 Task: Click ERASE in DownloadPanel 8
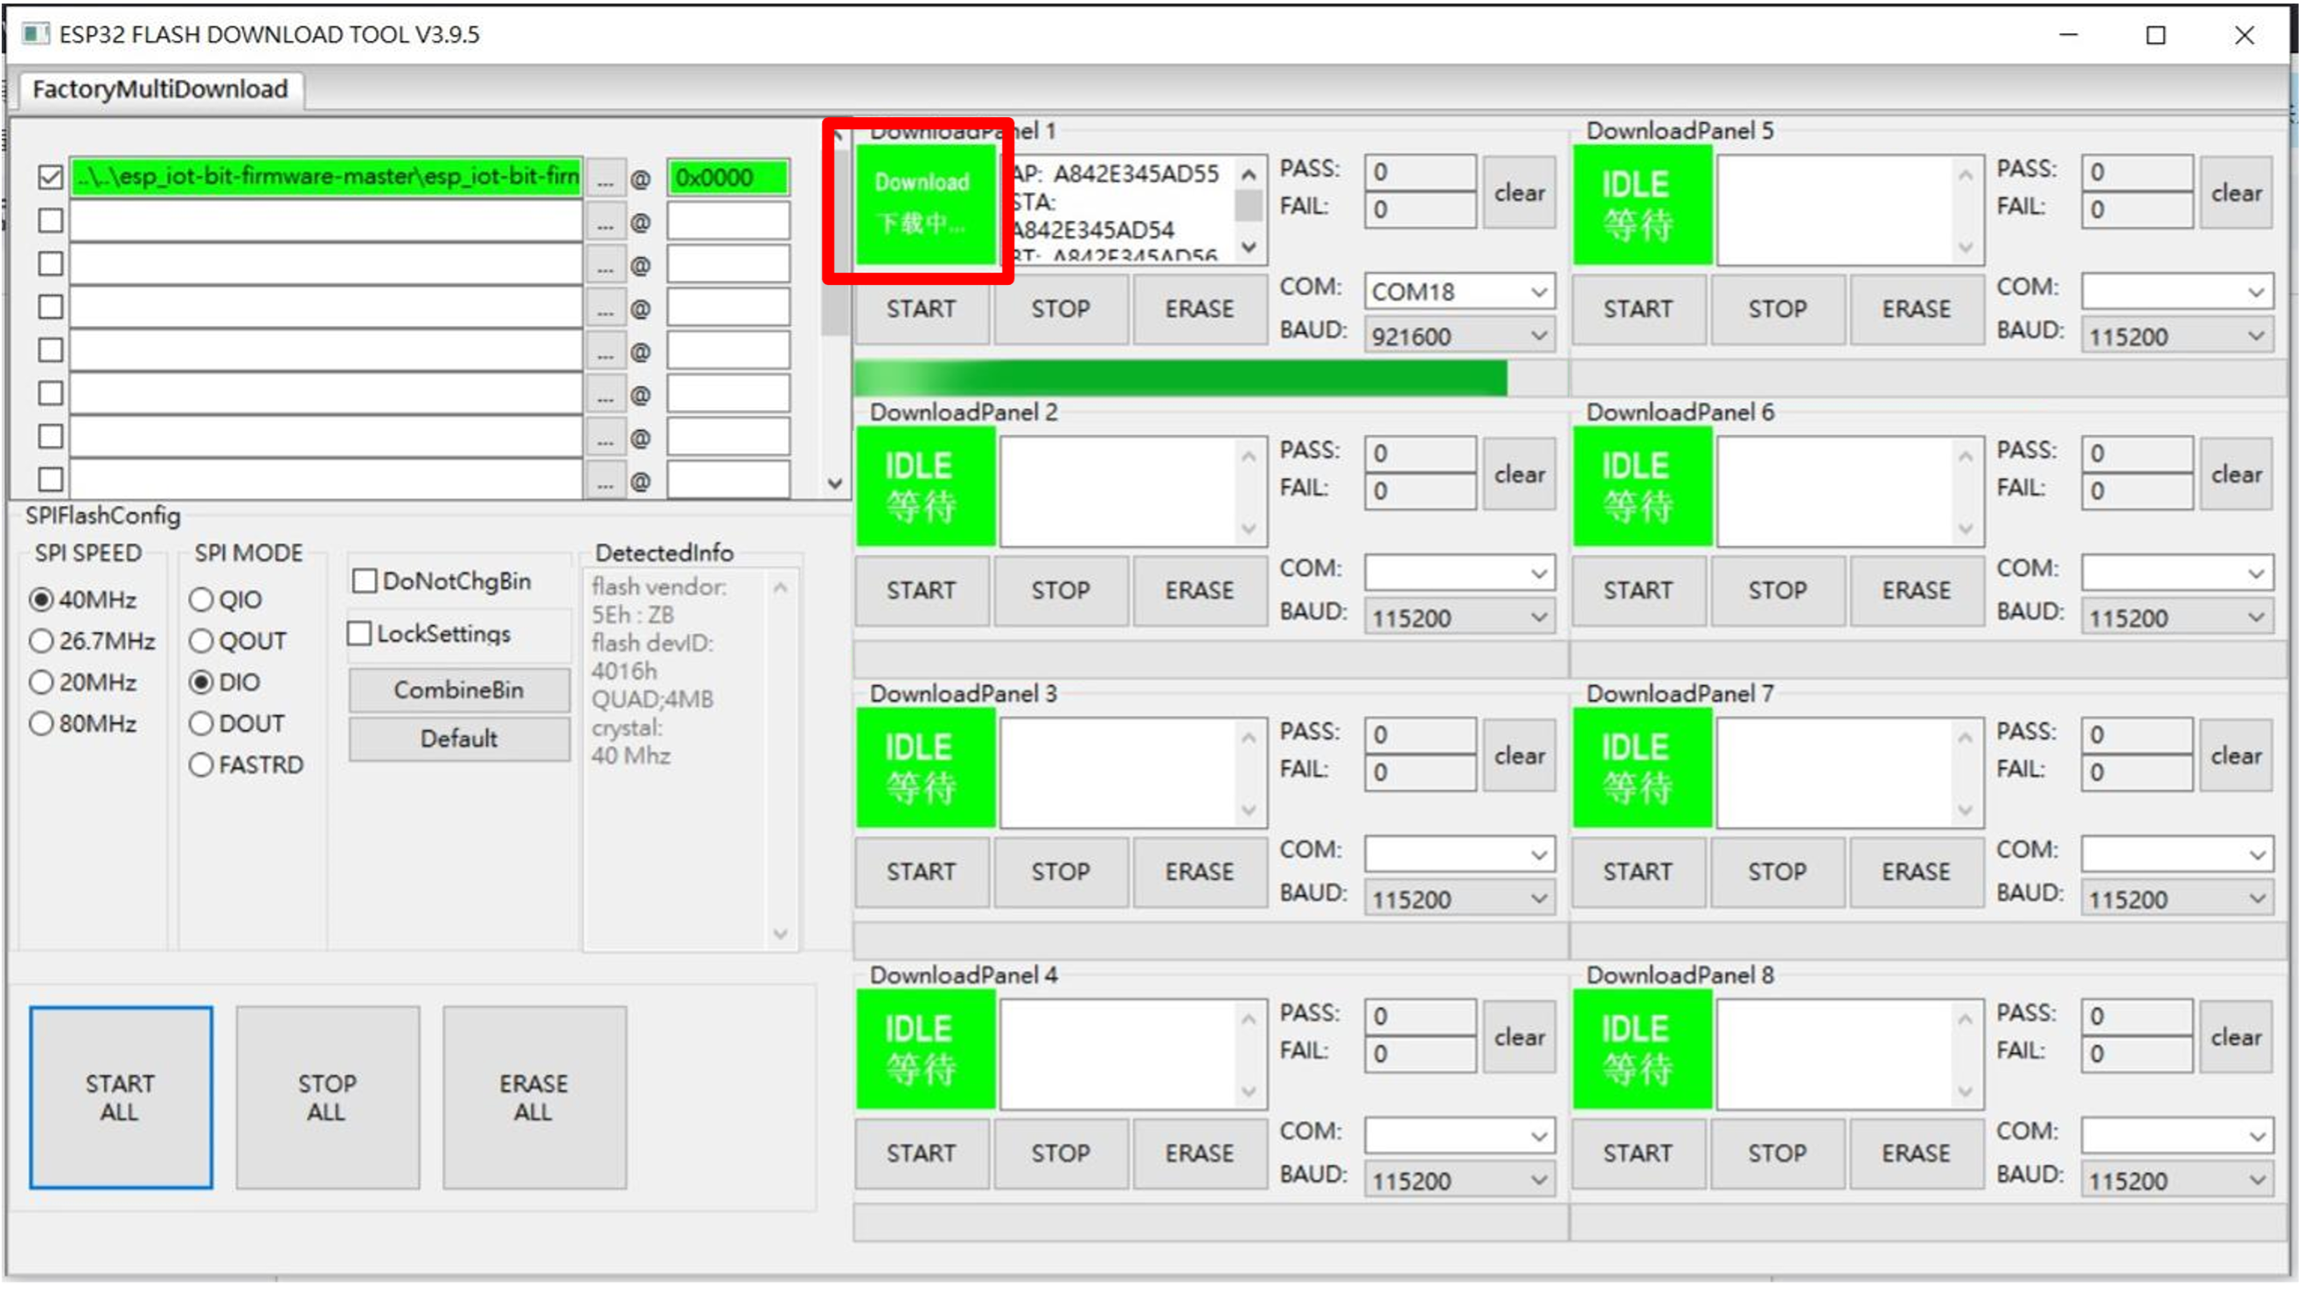(x=1917, y=1154)
